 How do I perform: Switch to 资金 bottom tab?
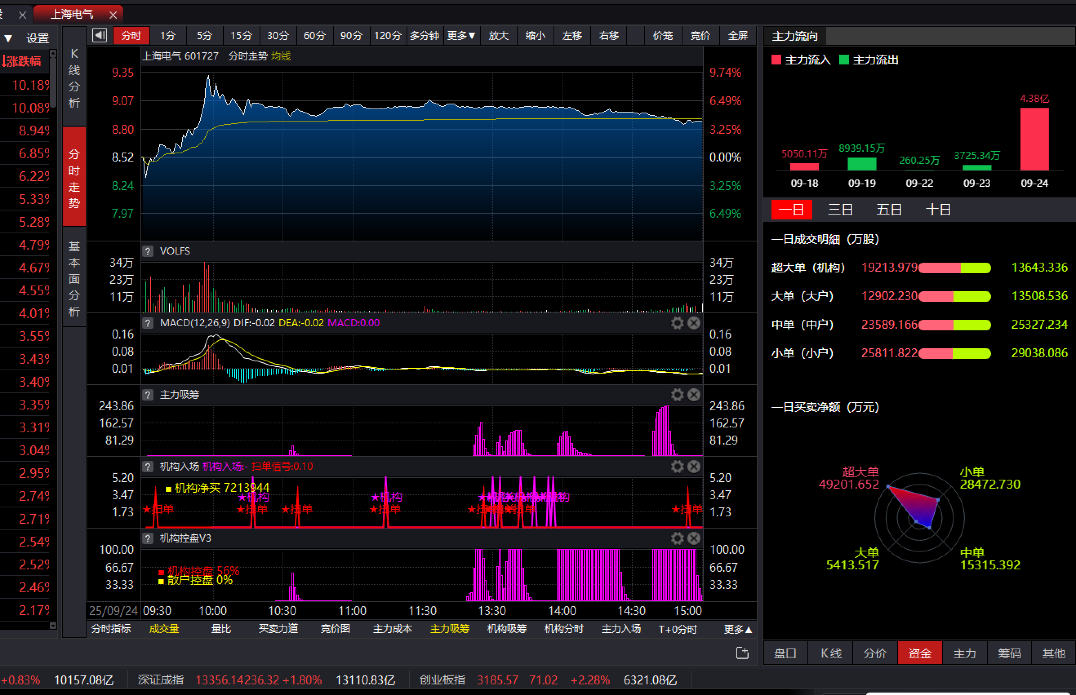pos(920,653)
